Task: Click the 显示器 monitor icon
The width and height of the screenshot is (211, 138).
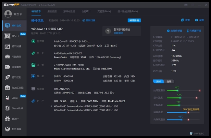Action: click(33, 89)
